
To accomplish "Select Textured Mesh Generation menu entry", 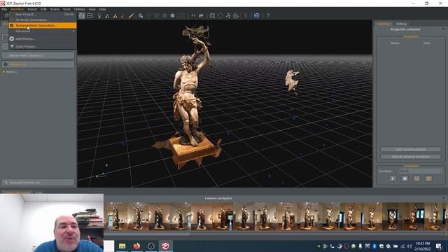I will 43,25.
